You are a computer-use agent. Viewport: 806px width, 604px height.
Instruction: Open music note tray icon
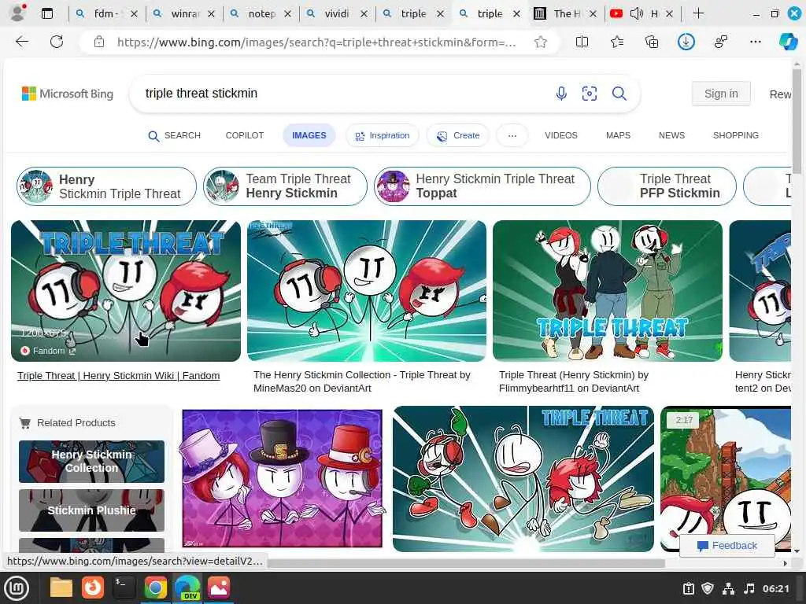[749, 588]
